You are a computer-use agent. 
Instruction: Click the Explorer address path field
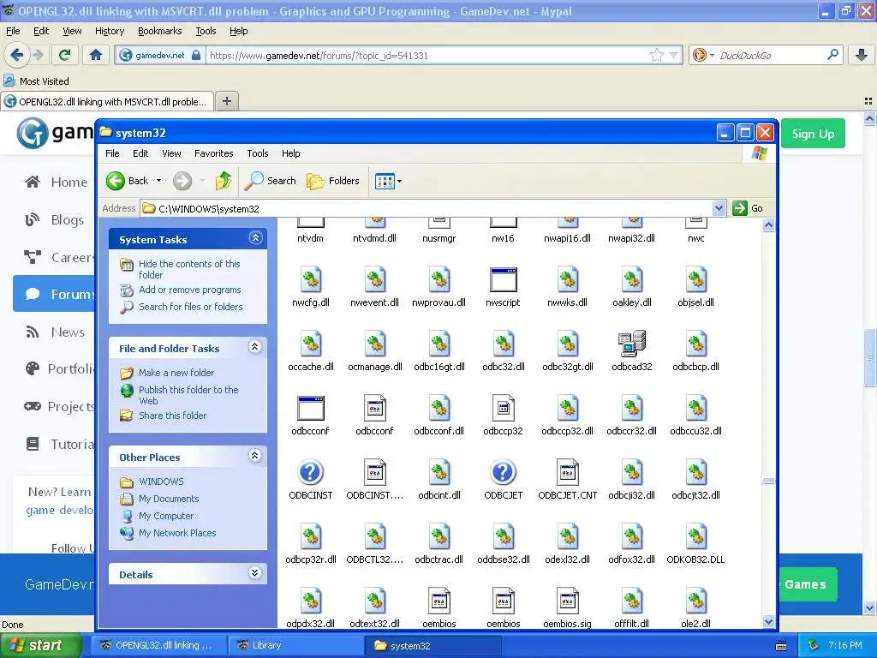(433, 209)
